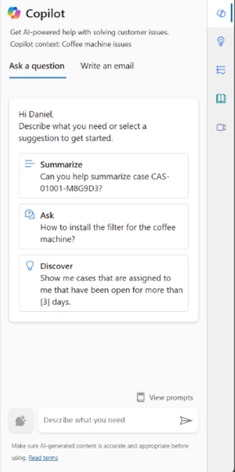Click the Summarize lines icon
The image size is (235, 472).
click(29, 164)
